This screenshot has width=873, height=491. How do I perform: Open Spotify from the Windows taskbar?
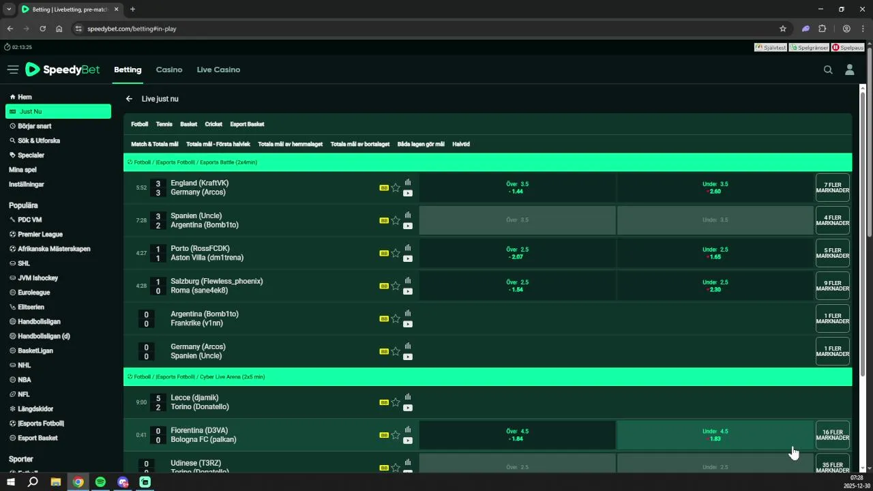[x=100, y=482]
